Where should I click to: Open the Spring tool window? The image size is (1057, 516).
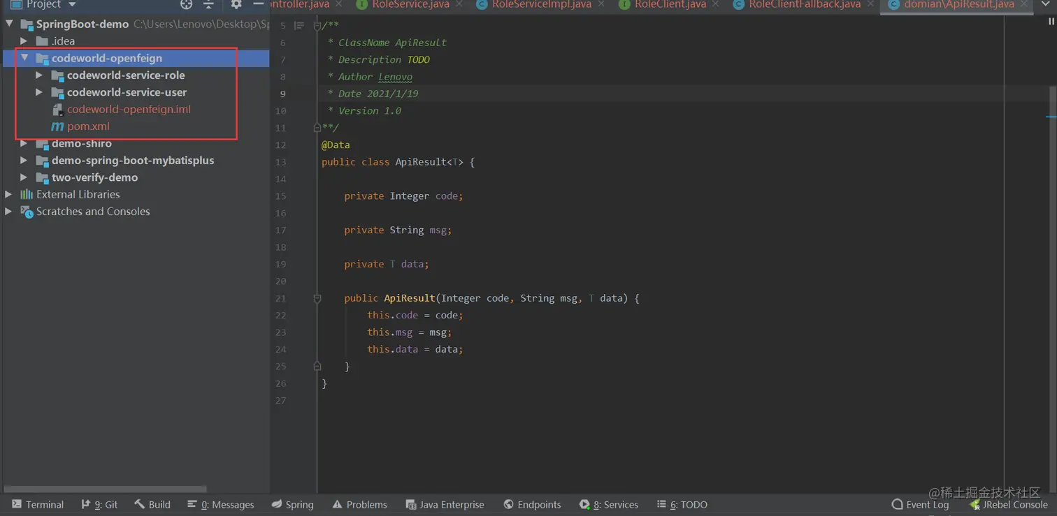coord(292,504)
